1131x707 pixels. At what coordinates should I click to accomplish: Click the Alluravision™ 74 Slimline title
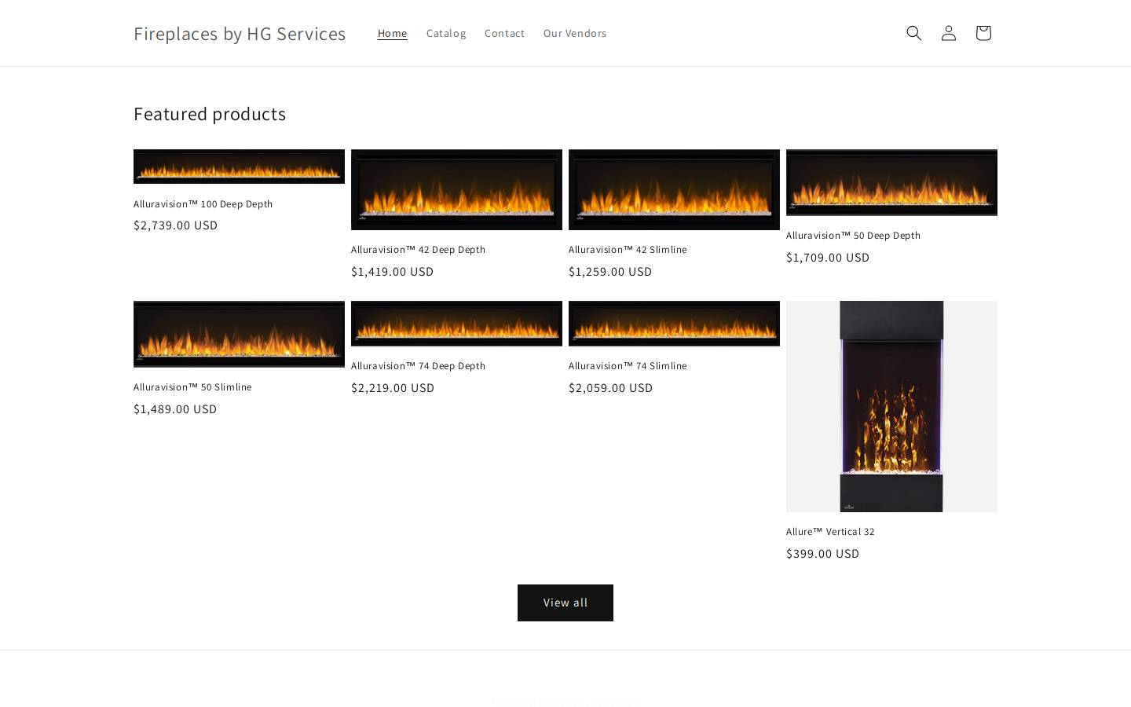tap(628, 366)
